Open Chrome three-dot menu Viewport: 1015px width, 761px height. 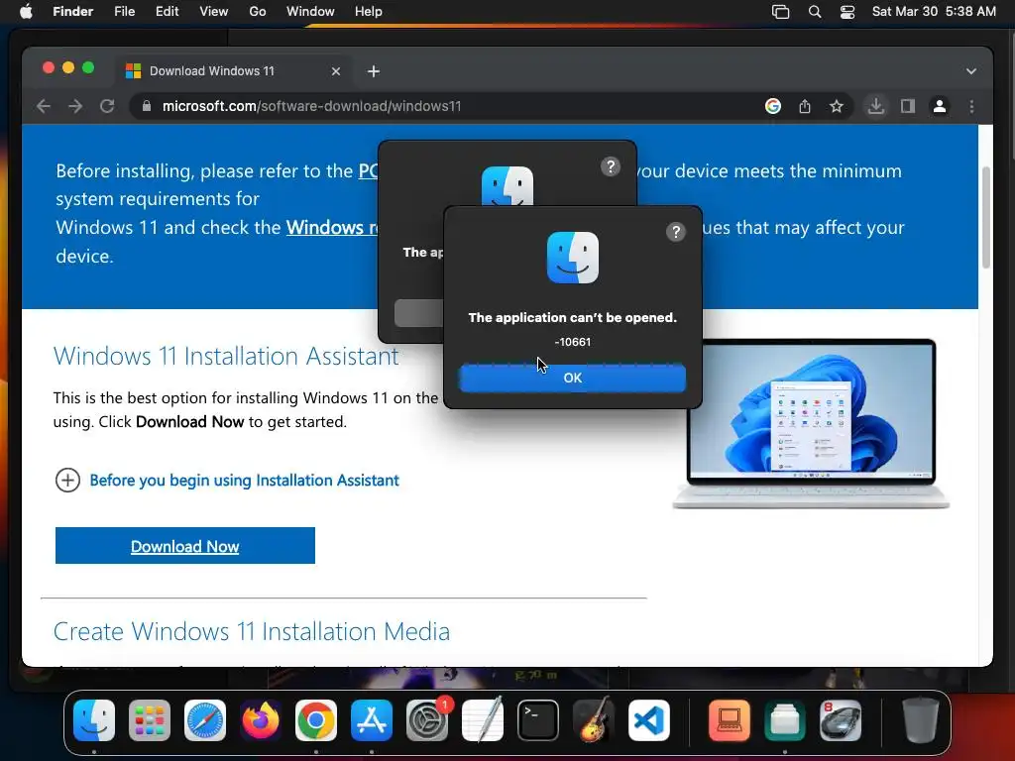click(x=971, y=106)
